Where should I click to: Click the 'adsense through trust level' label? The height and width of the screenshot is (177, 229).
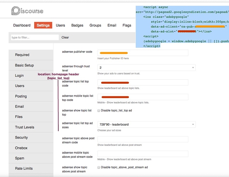coord(76,68)
